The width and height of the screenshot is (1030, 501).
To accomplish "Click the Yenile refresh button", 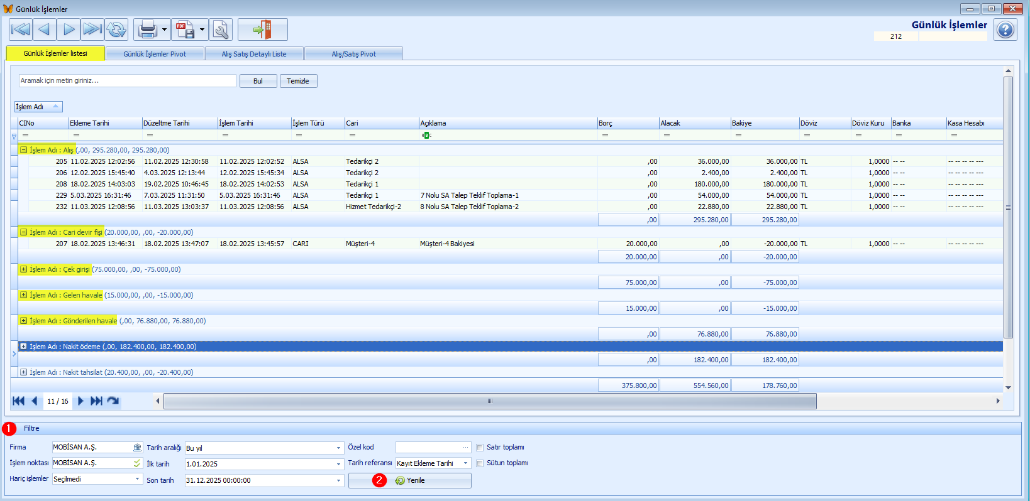I will pos(410,480).
